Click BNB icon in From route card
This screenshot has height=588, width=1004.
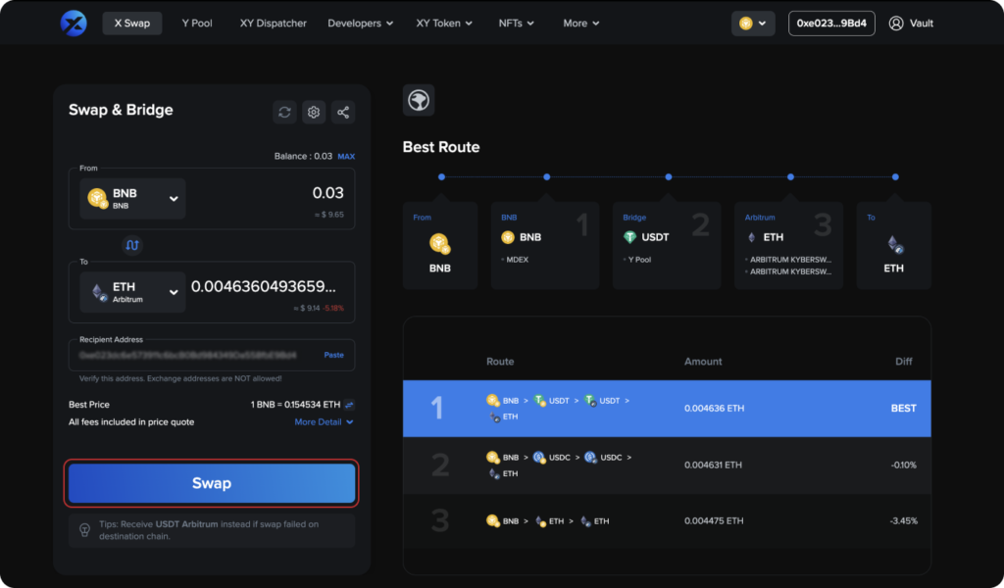440,244
